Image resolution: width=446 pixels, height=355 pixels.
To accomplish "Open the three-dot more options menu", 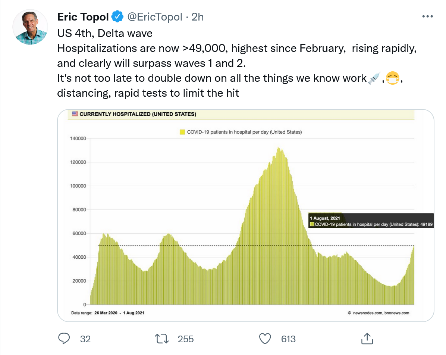I will 427,16.
